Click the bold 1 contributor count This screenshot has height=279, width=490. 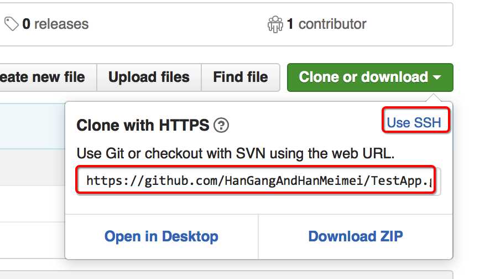(289, 24)
